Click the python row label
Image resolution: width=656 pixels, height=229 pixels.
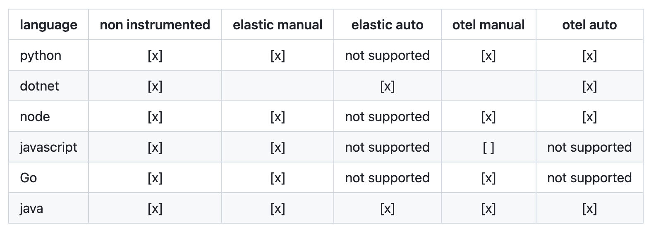[41, 56]
